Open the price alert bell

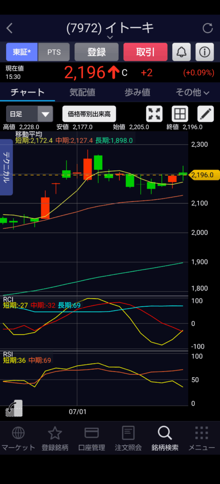click(x=181, y=52)
